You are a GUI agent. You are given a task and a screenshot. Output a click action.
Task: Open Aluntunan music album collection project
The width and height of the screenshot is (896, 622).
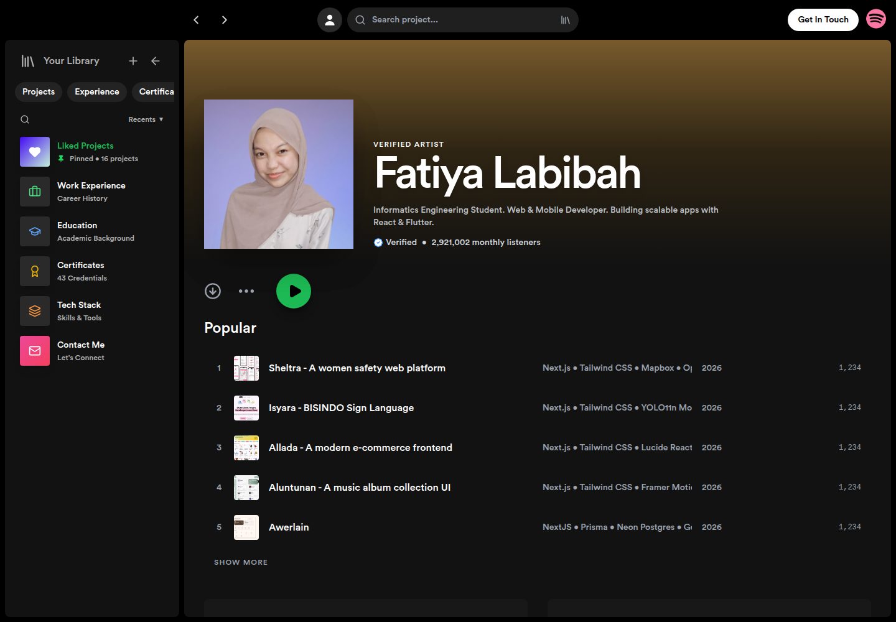pyautogui.click(x=538, y=488)
